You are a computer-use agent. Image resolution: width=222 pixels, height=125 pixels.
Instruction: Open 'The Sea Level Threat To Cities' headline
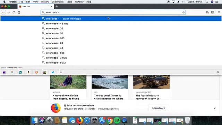coord(109,97)
